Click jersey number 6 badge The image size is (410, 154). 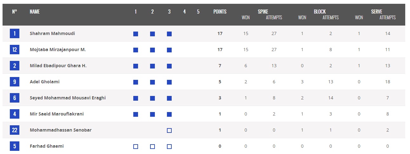click(15, 98)
